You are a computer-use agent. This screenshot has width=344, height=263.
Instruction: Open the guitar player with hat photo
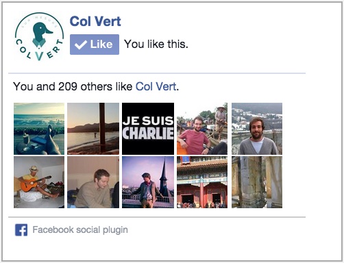point(39,182)
